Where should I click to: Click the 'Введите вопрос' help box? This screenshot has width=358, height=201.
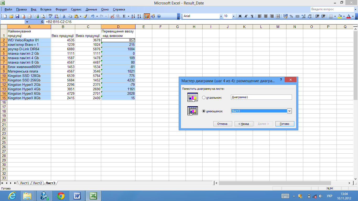pyautogui.click(x=332, y=9)
